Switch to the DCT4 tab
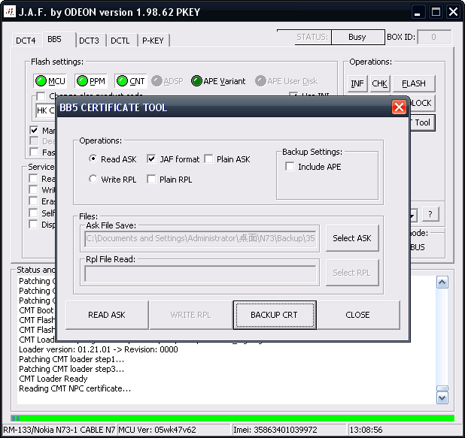This screenshot has width=465, height=438. tap(26, 41)
